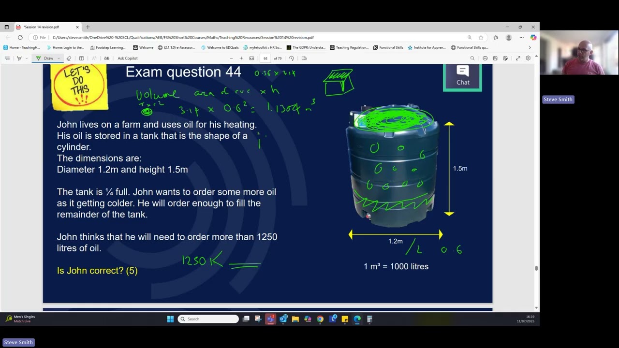Enter full screen PDF view
The width and height of the screenshot is (619, 348).
pyautogui.click(x=518, y=58)
